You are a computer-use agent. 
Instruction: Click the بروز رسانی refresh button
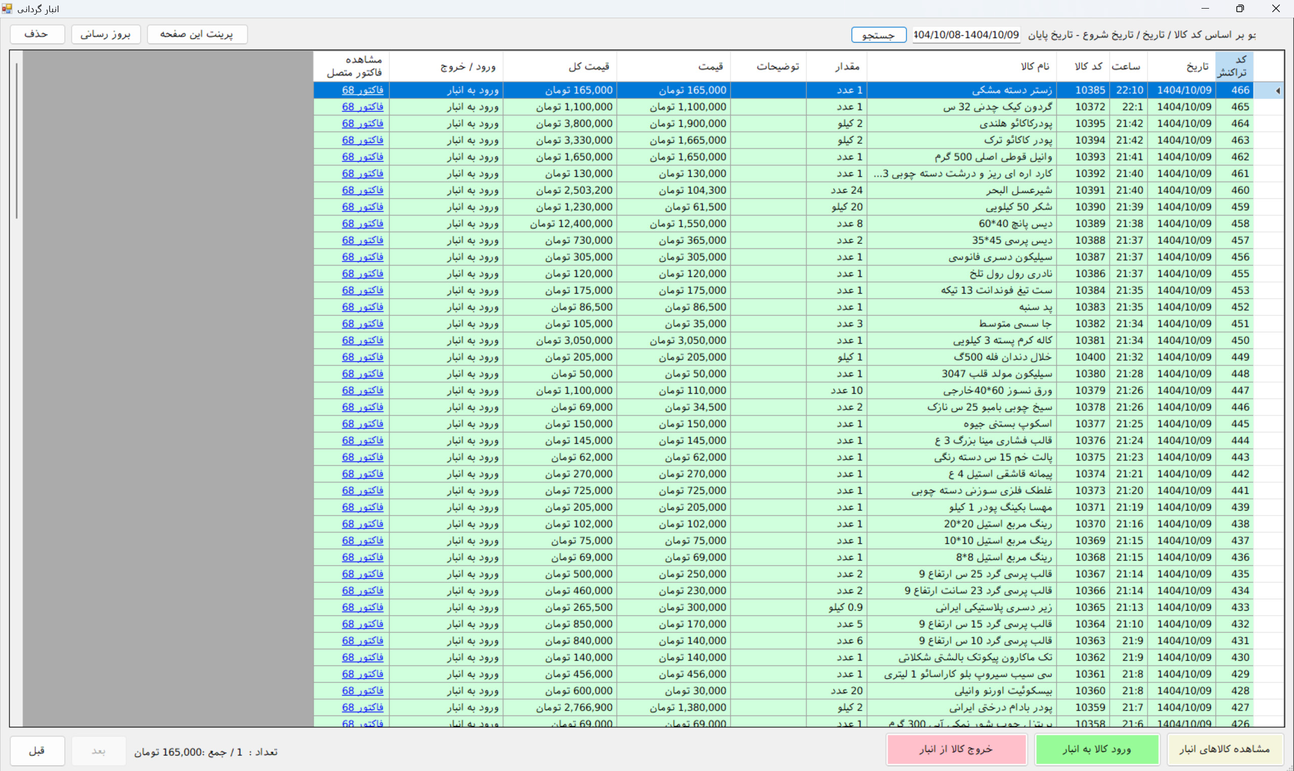click(106, 34)
